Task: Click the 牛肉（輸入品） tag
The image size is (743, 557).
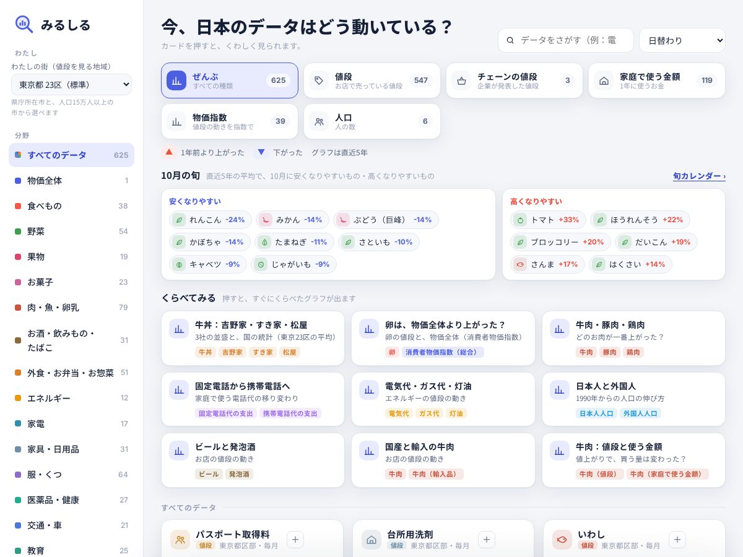Action: pos(436,474)
